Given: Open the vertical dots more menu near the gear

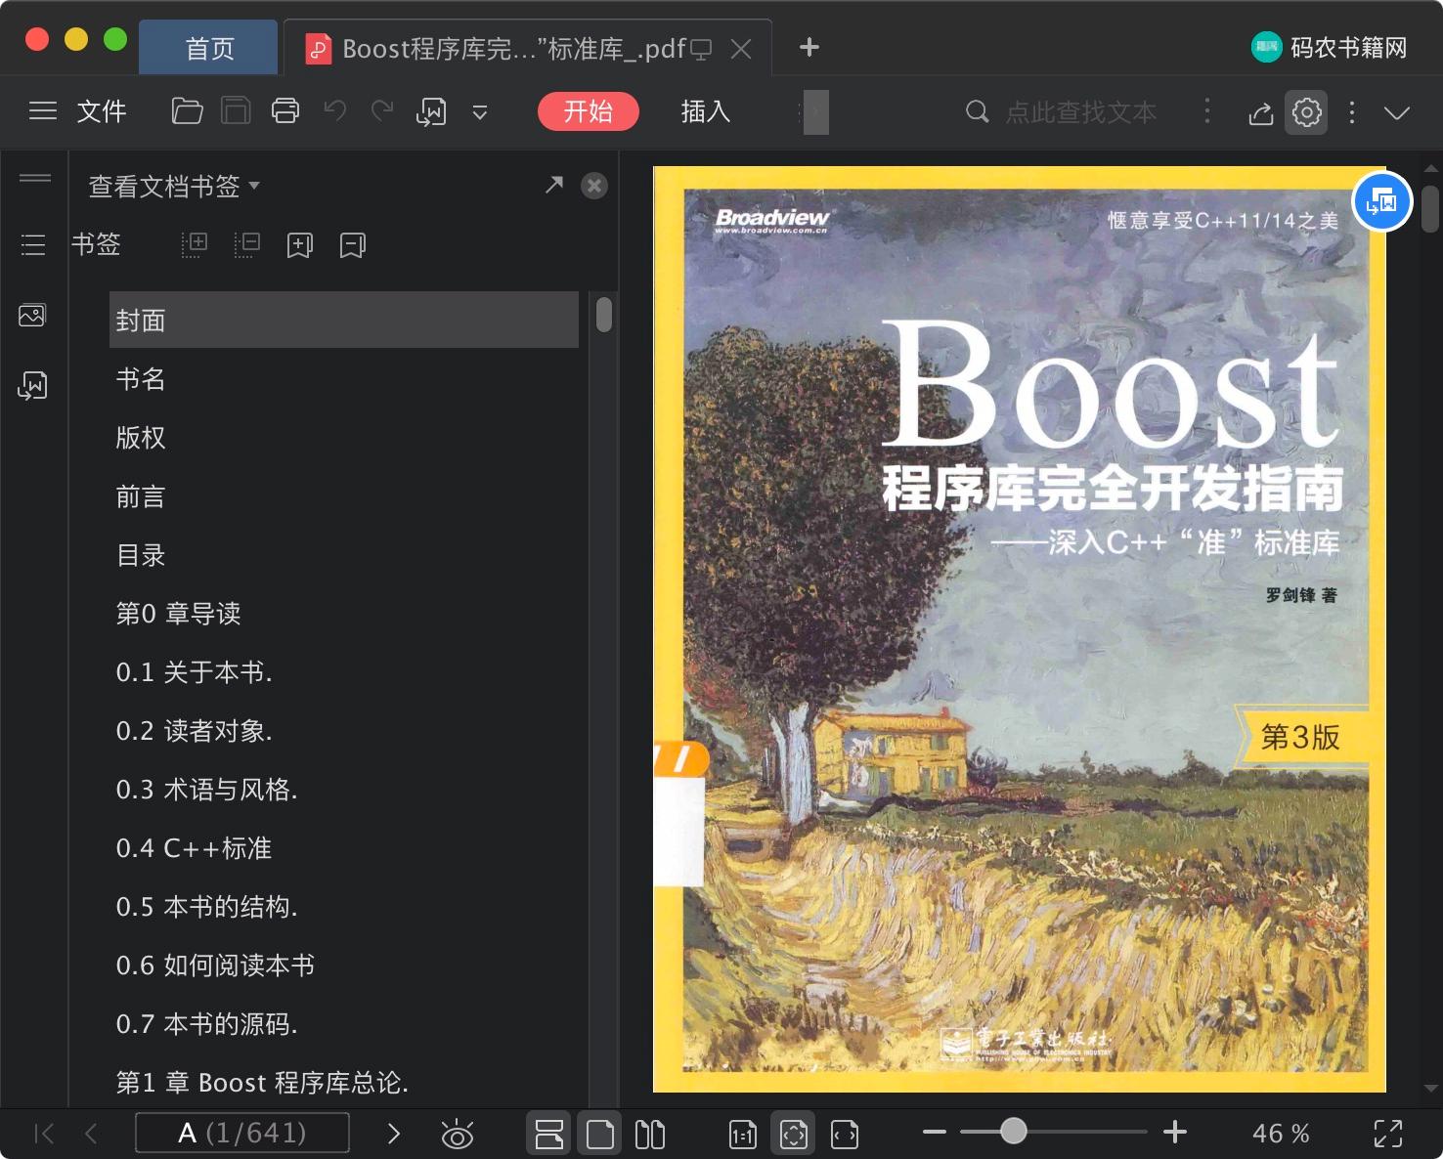Looking at the screenshot, I should tap(1352, 112).
